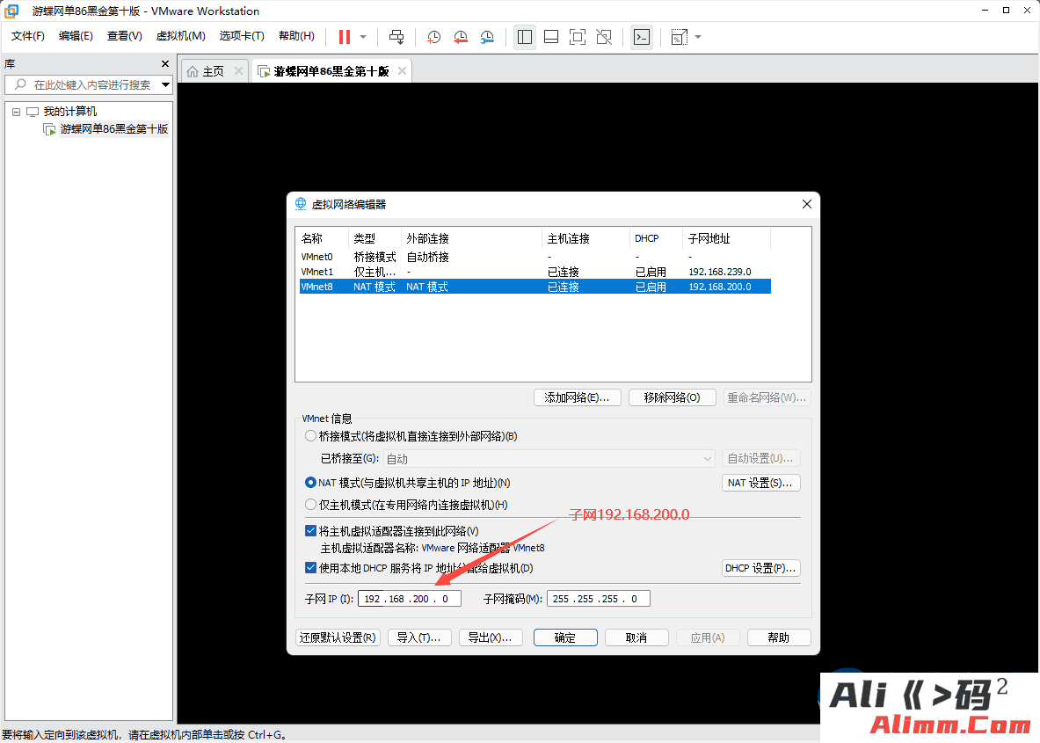Select the 仅主机模式 radio button

tap(310, 504)
